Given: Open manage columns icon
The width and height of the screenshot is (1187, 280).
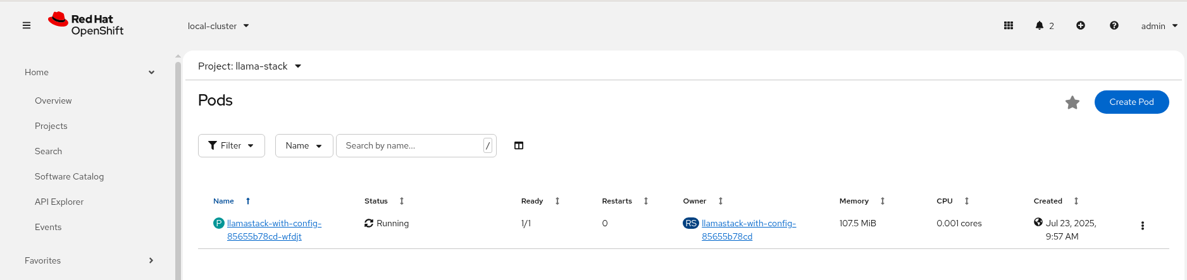Looking at the screenshot, I should 519,146.
